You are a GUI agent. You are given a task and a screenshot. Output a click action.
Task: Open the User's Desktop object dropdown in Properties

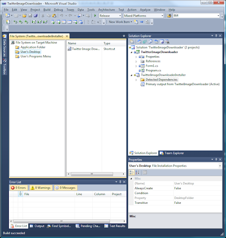[x=220, y=166]
